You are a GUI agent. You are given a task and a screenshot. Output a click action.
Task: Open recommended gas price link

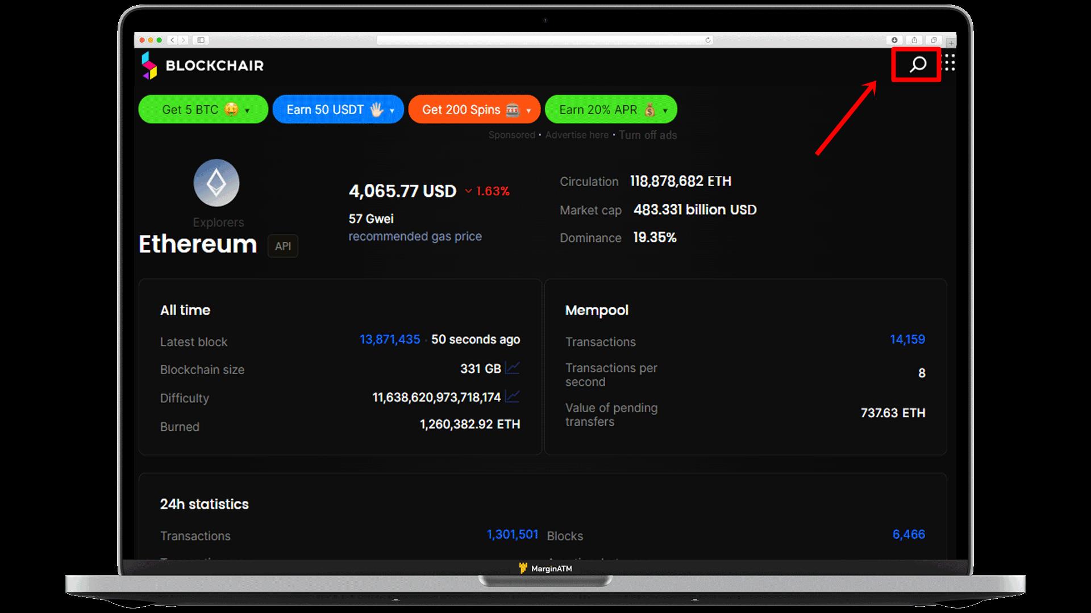415,236
